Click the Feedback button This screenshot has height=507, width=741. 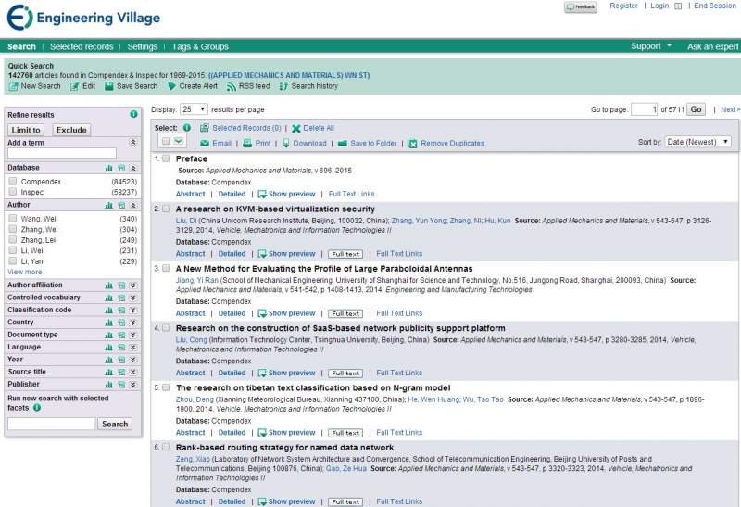point(581,7)
